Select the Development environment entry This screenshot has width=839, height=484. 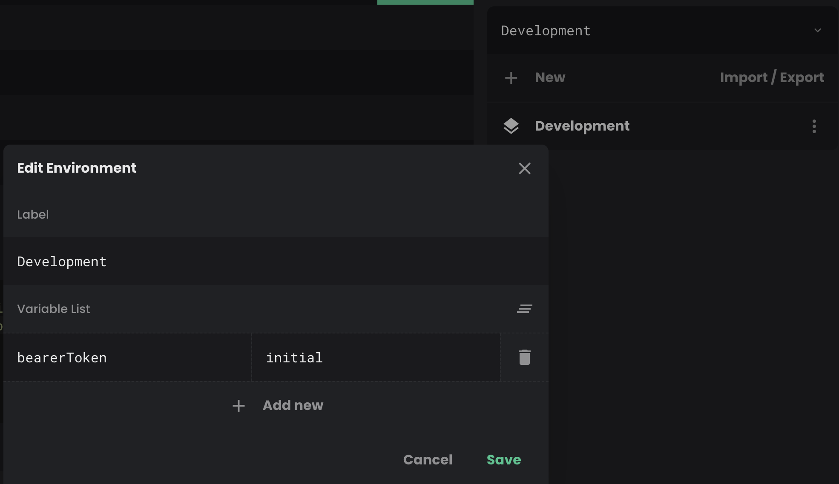(582, 126)
